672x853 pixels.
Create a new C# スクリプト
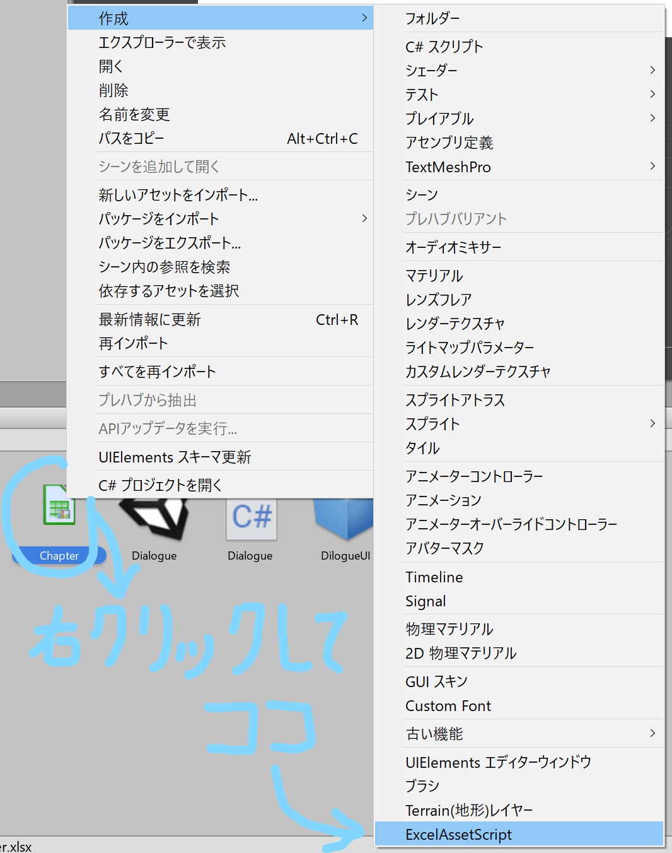coord(444,46)
